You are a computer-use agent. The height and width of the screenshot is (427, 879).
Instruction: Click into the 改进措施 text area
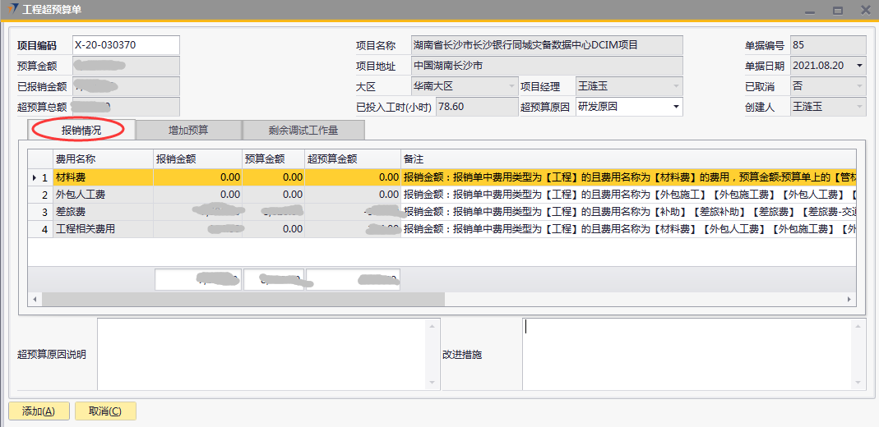(689, 354)
